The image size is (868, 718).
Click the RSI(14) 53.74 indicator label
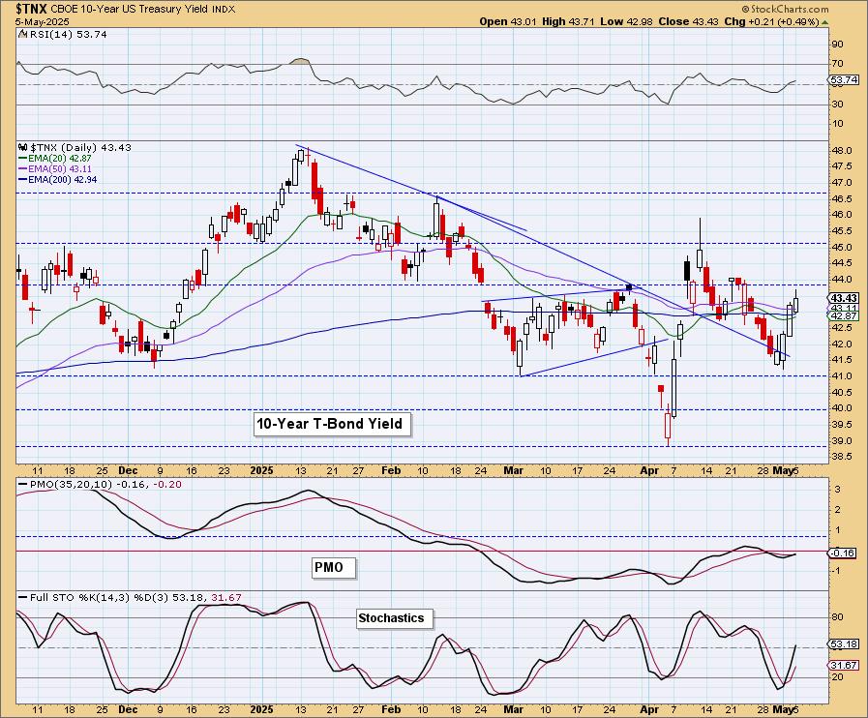(x=66, y=34)
